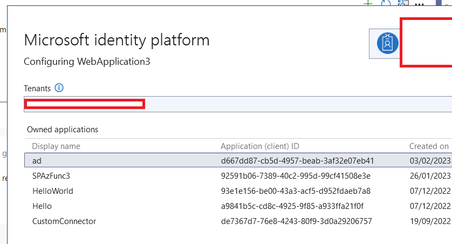Click client ID d667dd87-cb5d-4957-beab-3af32e07eb41
The height and width of the screenshot is (244, 452).
tap(298, 161)
